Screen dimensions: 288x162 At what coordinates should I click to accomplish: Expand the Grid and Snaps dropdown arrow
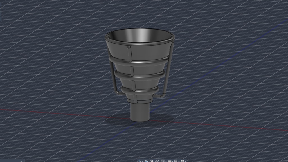click(x=179, y=161)
